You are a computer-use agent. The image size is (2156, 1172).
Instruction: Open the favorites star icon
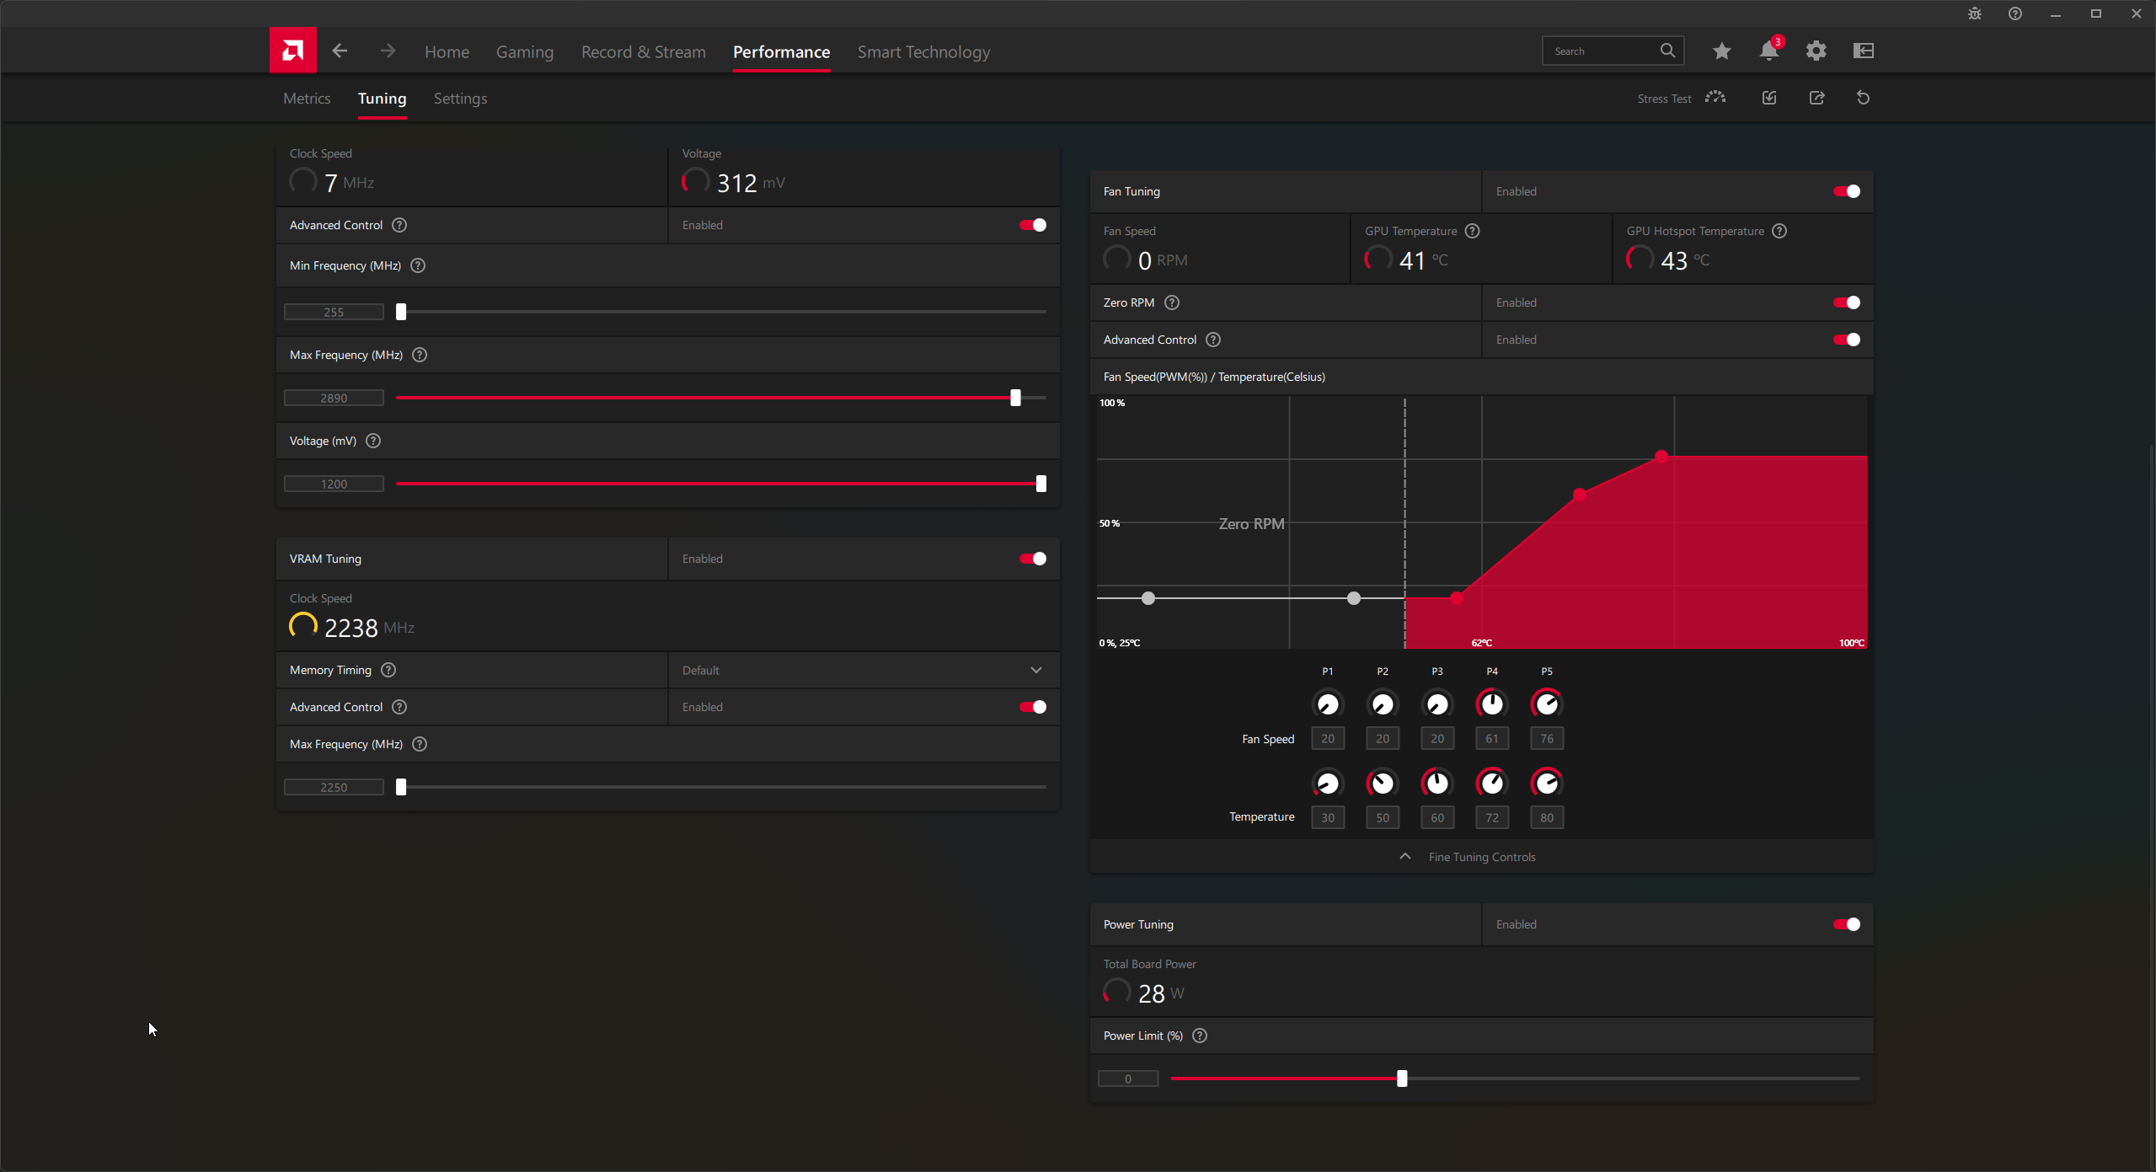[1721, 51]
